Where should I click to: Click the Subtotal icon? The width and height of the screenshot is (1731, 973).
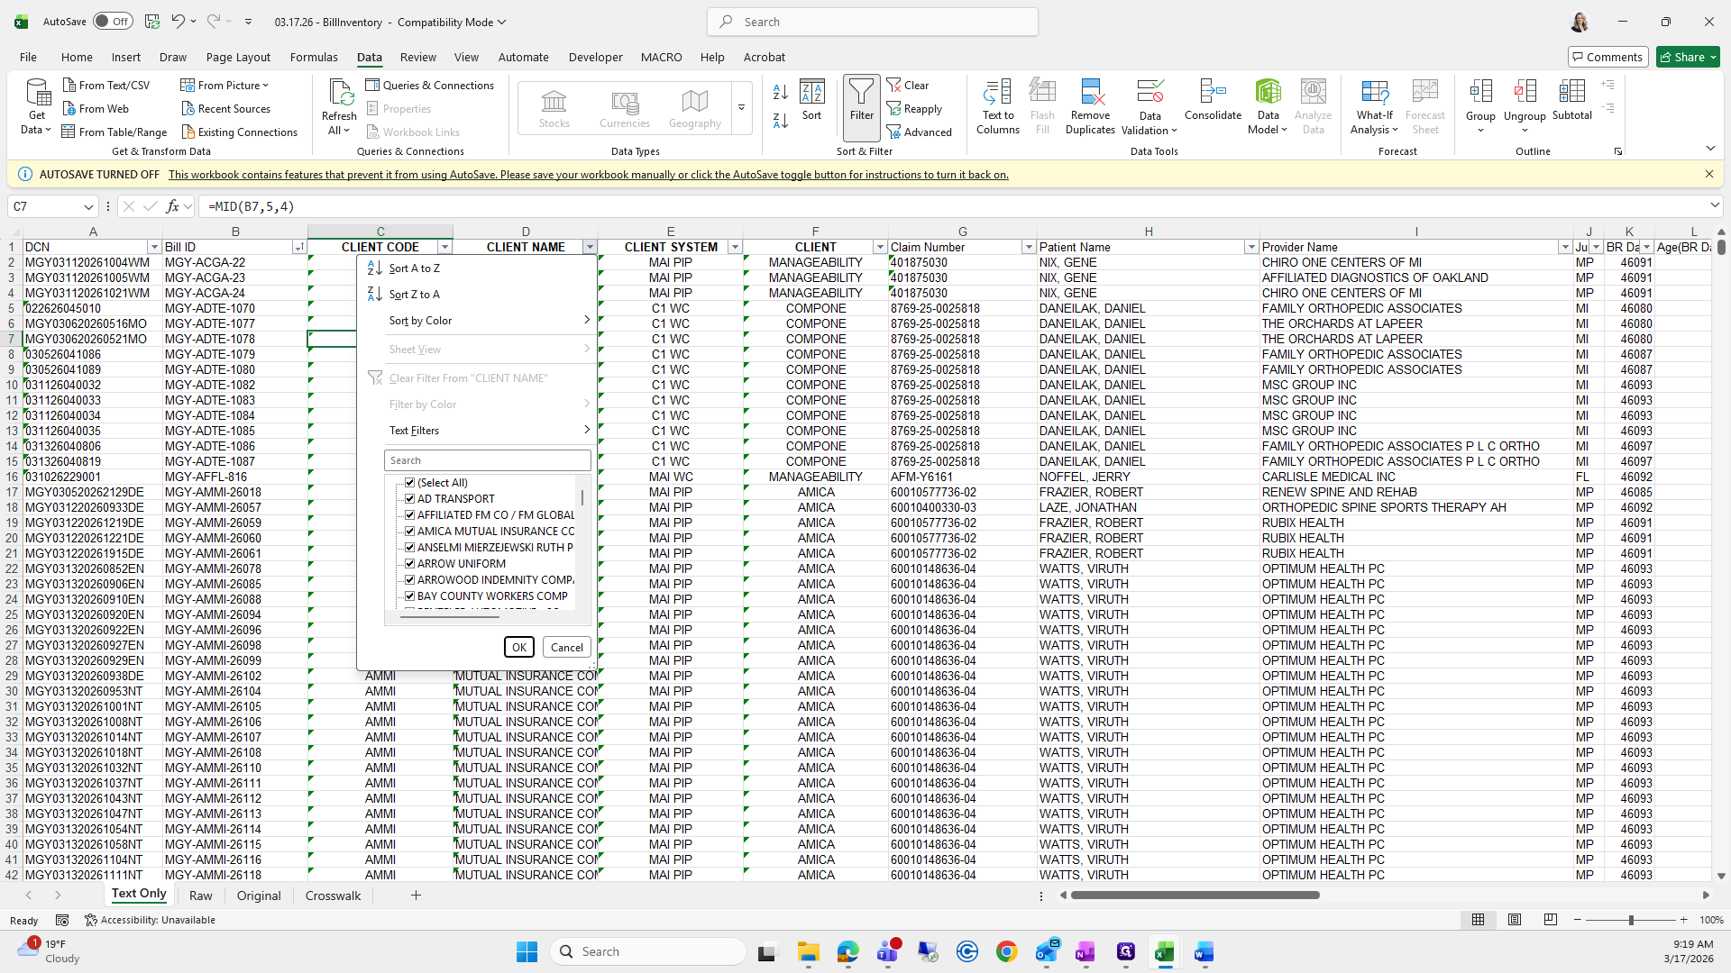tap(1571, 93)
